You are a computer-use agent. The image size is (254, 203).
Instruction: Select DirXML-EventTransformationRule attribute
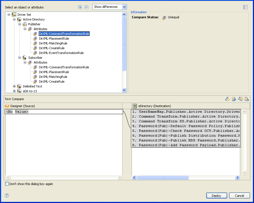(x=61, y=53)
